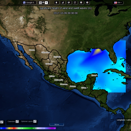Expand the Optional Layers panel
This screenshot has height=131, width=131.
pos(35,121)
